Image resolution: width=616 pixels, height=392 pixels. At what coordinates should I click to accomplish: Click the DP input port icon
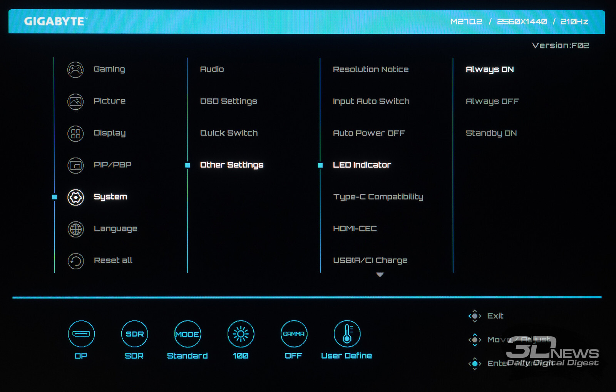click(x=81, y=334)
